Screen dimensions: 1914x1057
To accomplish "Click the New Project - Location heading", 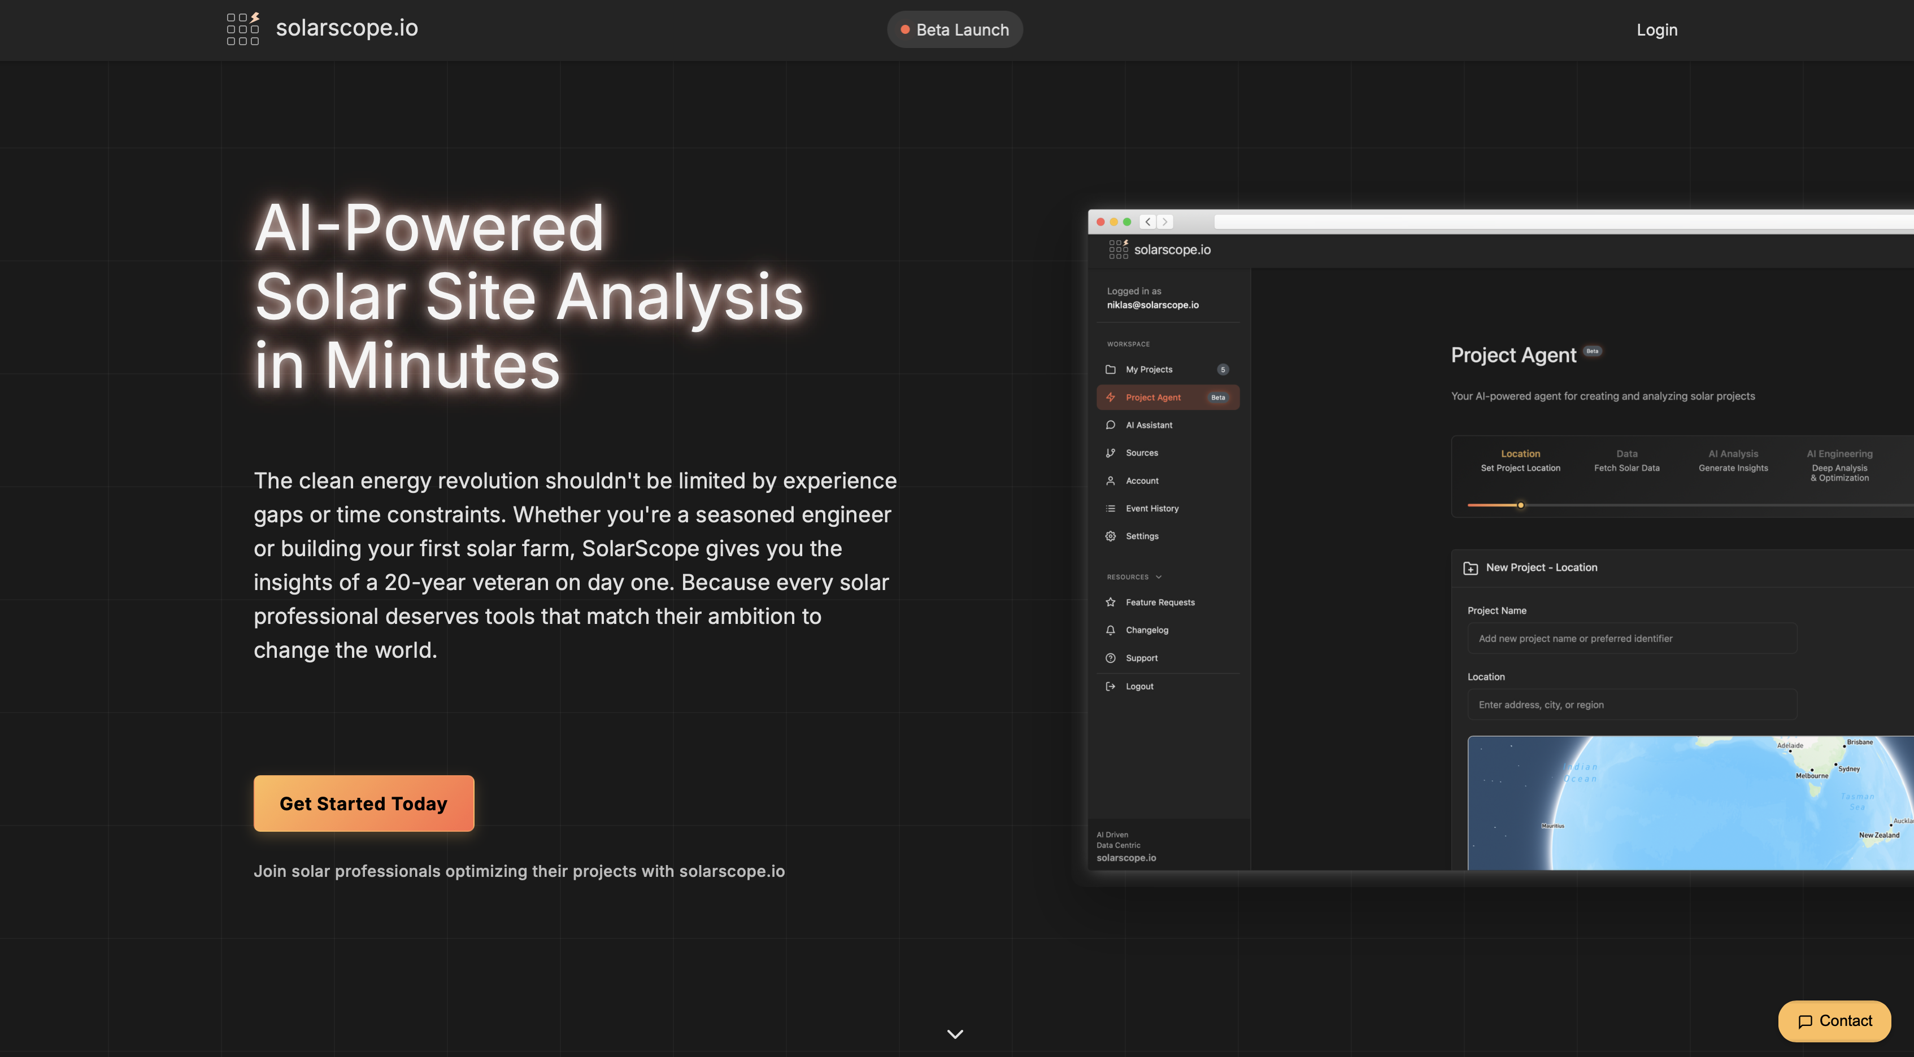I will 1541,567.
